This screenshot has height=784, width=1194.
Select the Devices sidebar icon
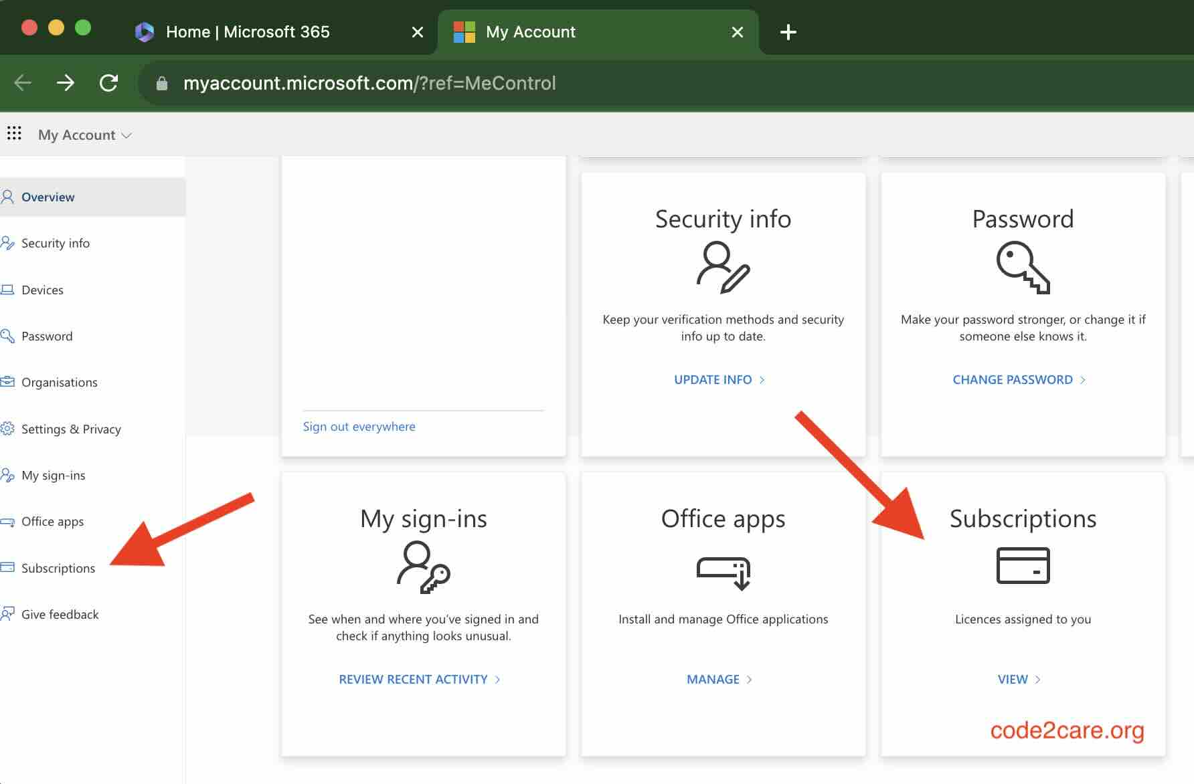pos(9,289)
